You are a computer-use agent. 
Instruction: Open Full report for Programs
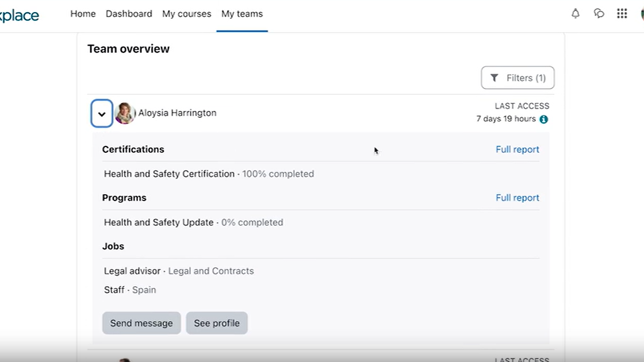[517, 198]
